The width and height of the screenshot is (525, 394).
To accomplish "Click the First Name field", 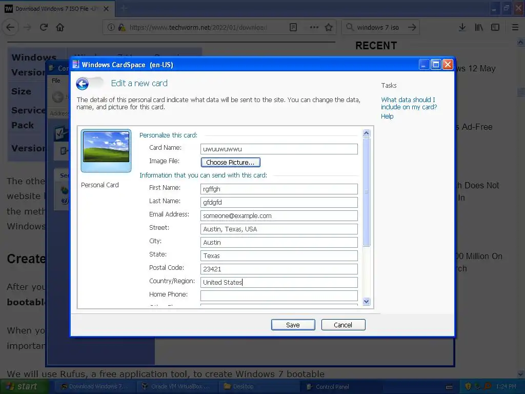I will [279, 189].
